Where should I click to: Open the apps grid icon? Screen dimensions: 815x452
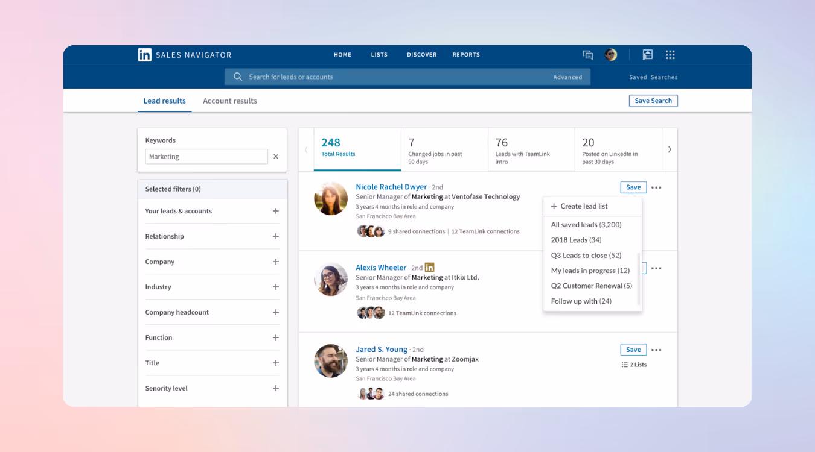pyautogui.click(x=670, y=55)
